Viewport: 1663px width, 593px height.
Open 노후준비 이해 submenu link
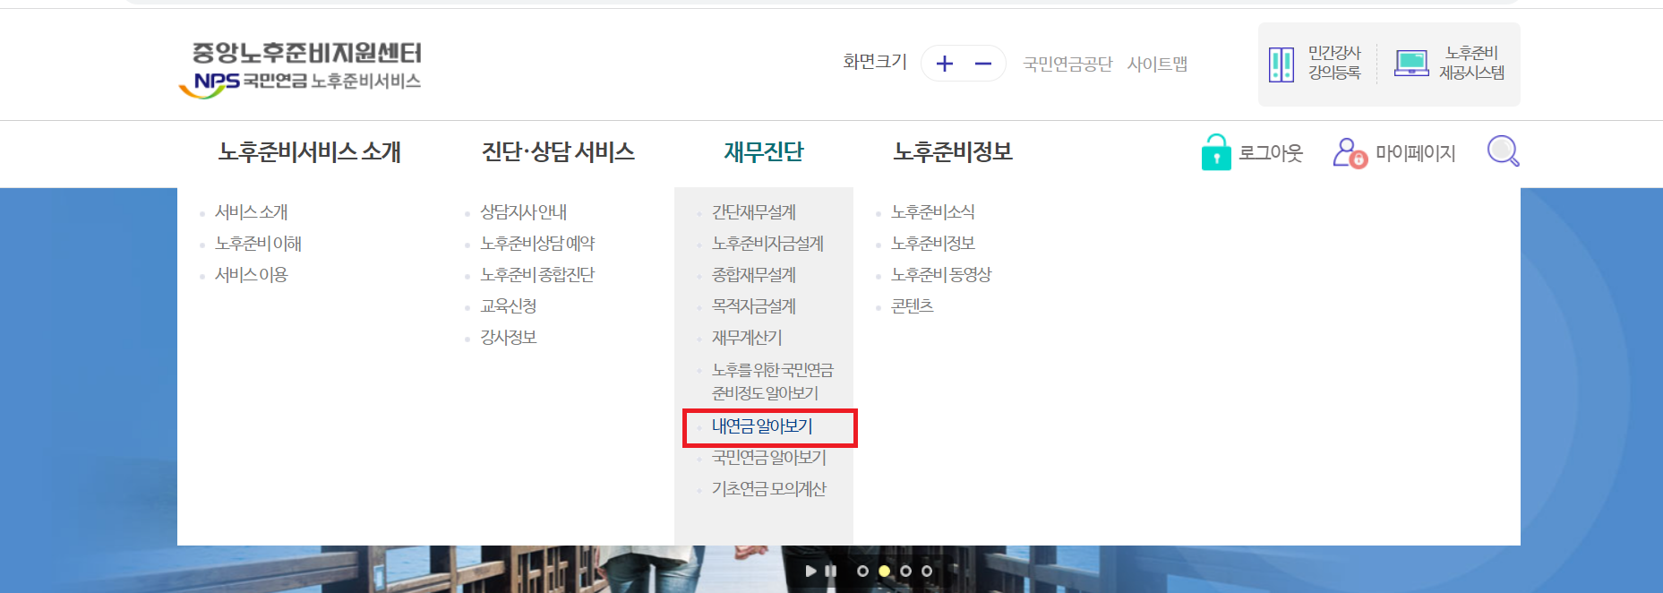pyautogui.click(x=258, y=244)
